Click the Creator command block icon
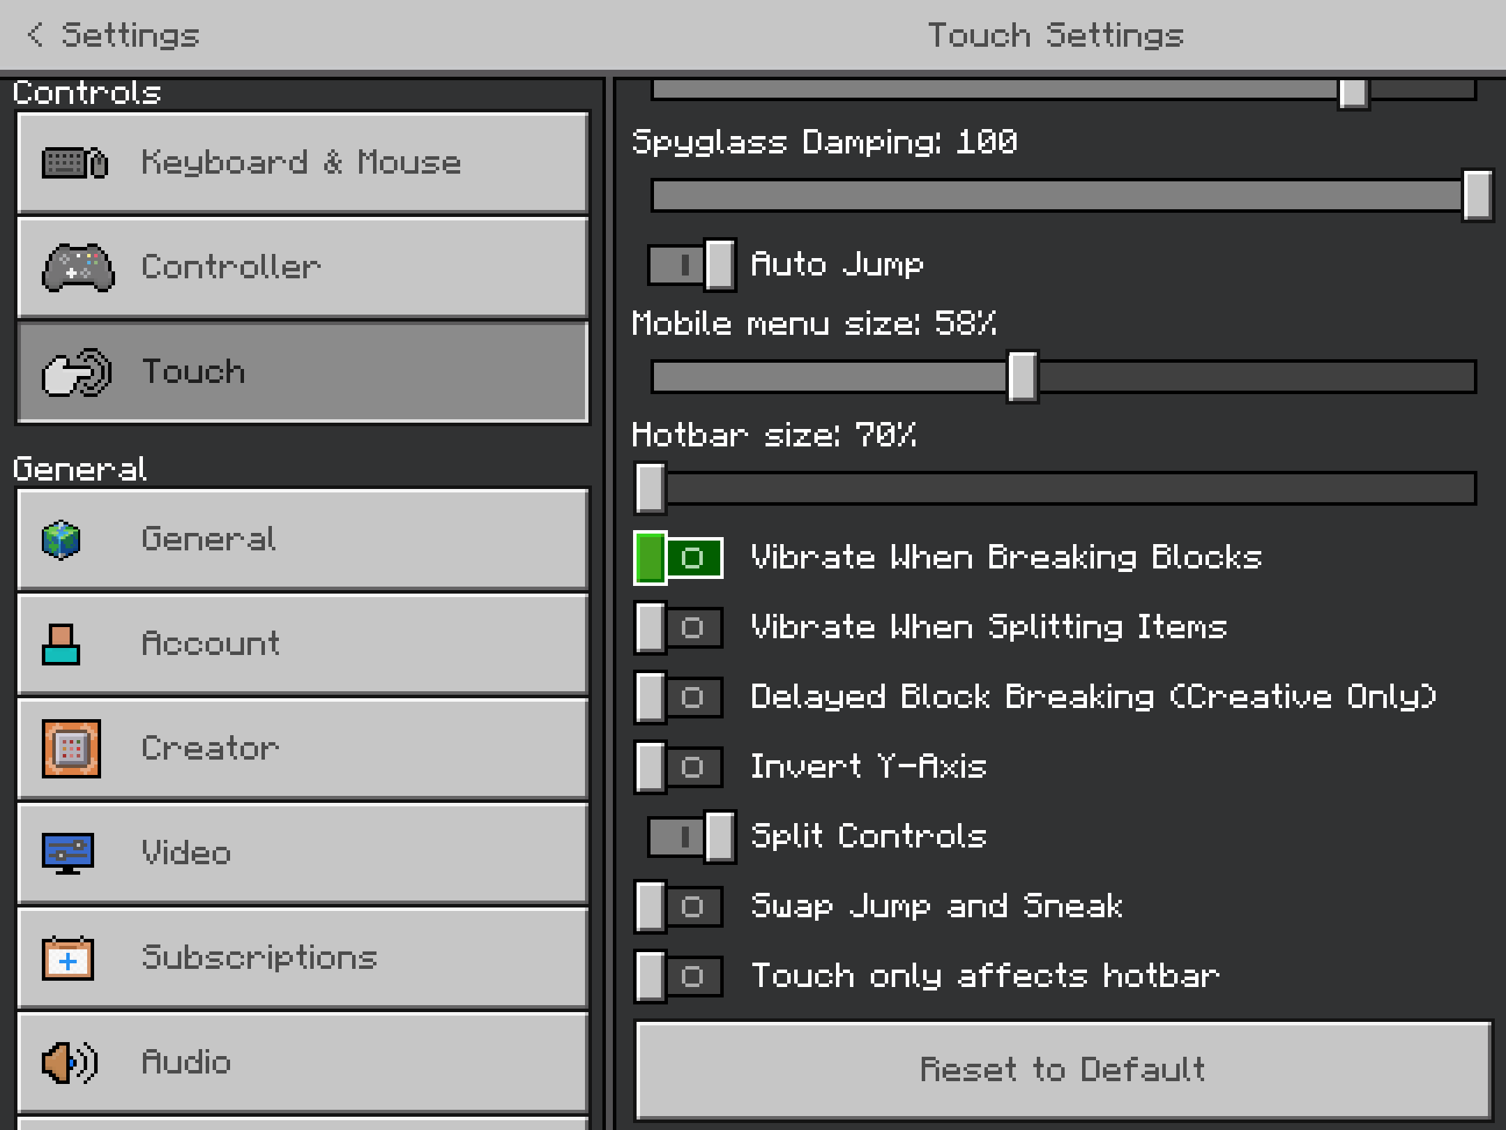The width and height of the screenshot is (1506, 1130). [x=71, y=748]
